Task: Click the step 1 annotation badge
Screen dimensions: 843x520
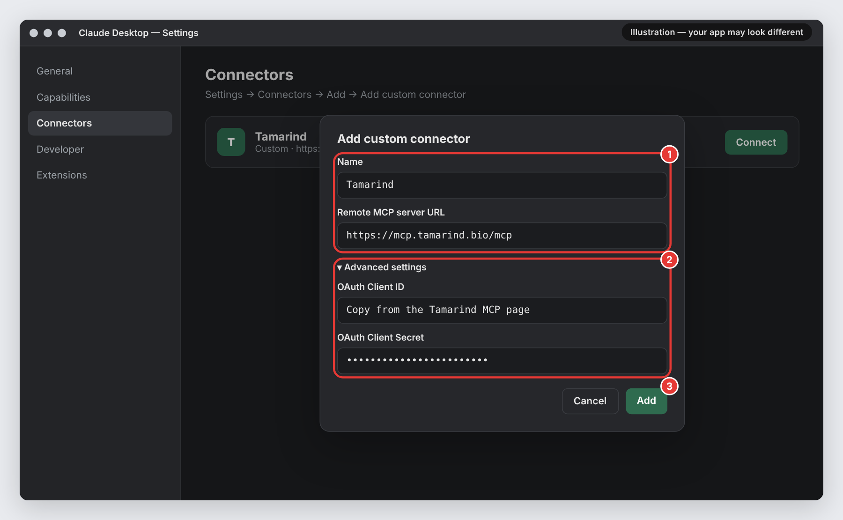Action: click(669, 154)
